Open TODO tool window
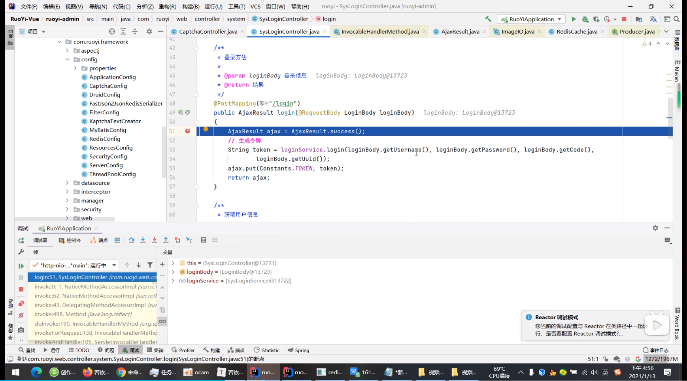This screenshot has width=687, height=381. click(x=79, y=350)
